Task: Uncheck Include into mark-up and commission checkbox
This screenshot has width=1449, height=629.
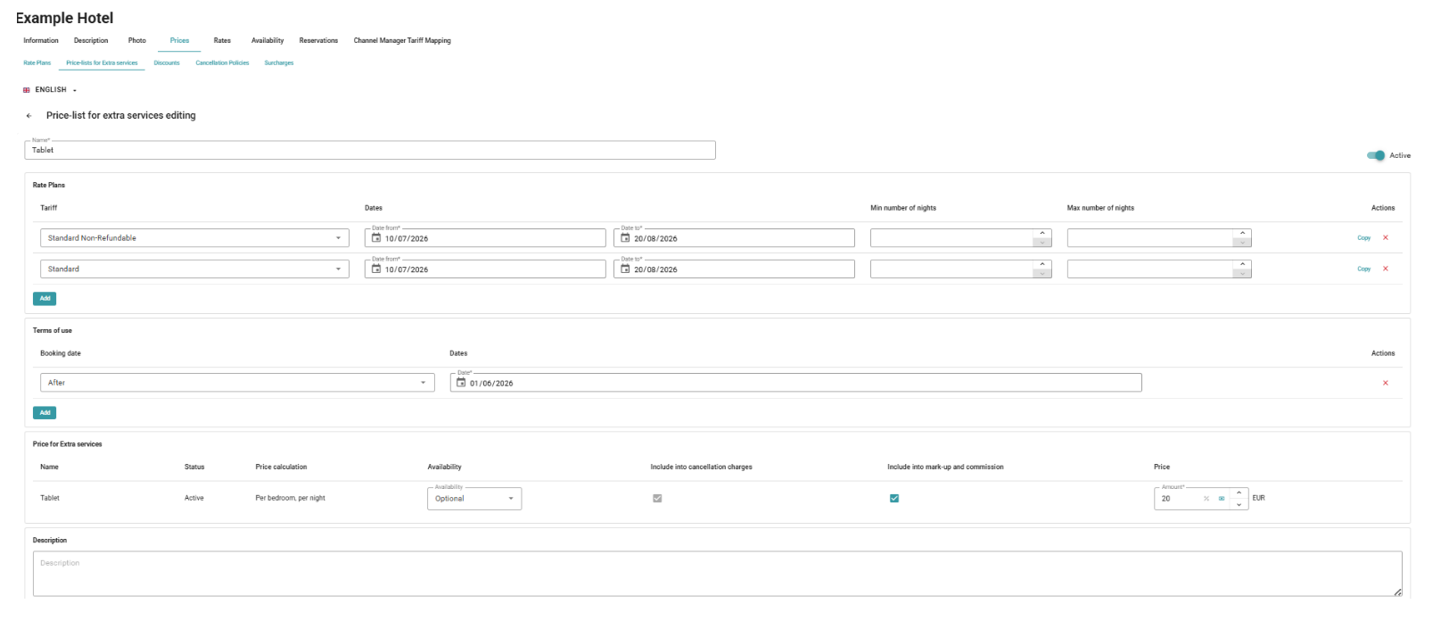Action: click(894, 499)
